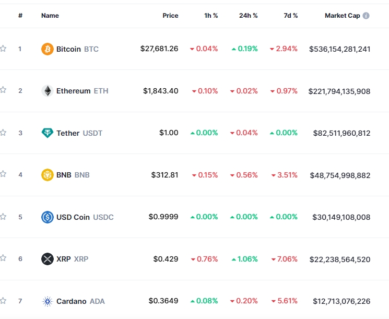Sort by the 24h % column header
This screenshot has width=389, height=319.
point(248,16)
